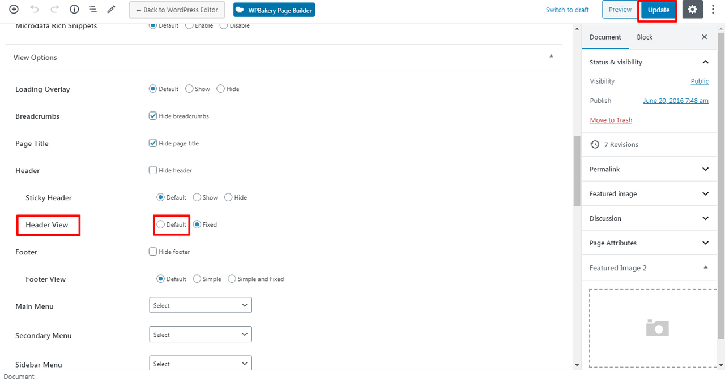
Task: Collapse the View Options section
Action: 551,57
